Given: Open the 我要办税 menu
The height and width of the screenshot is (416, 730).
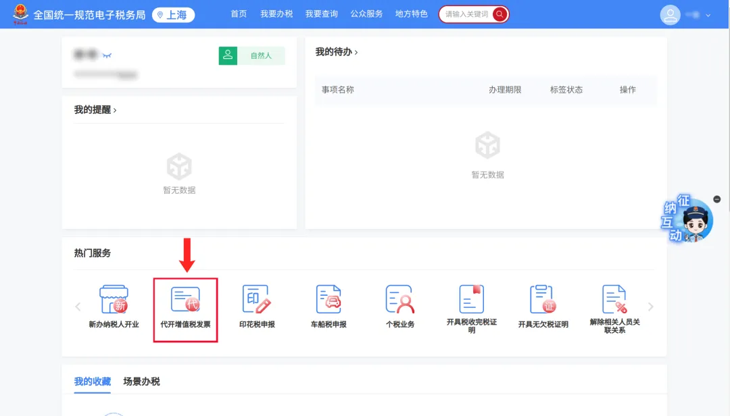Looking at the screenshot, I should (276, 14).
